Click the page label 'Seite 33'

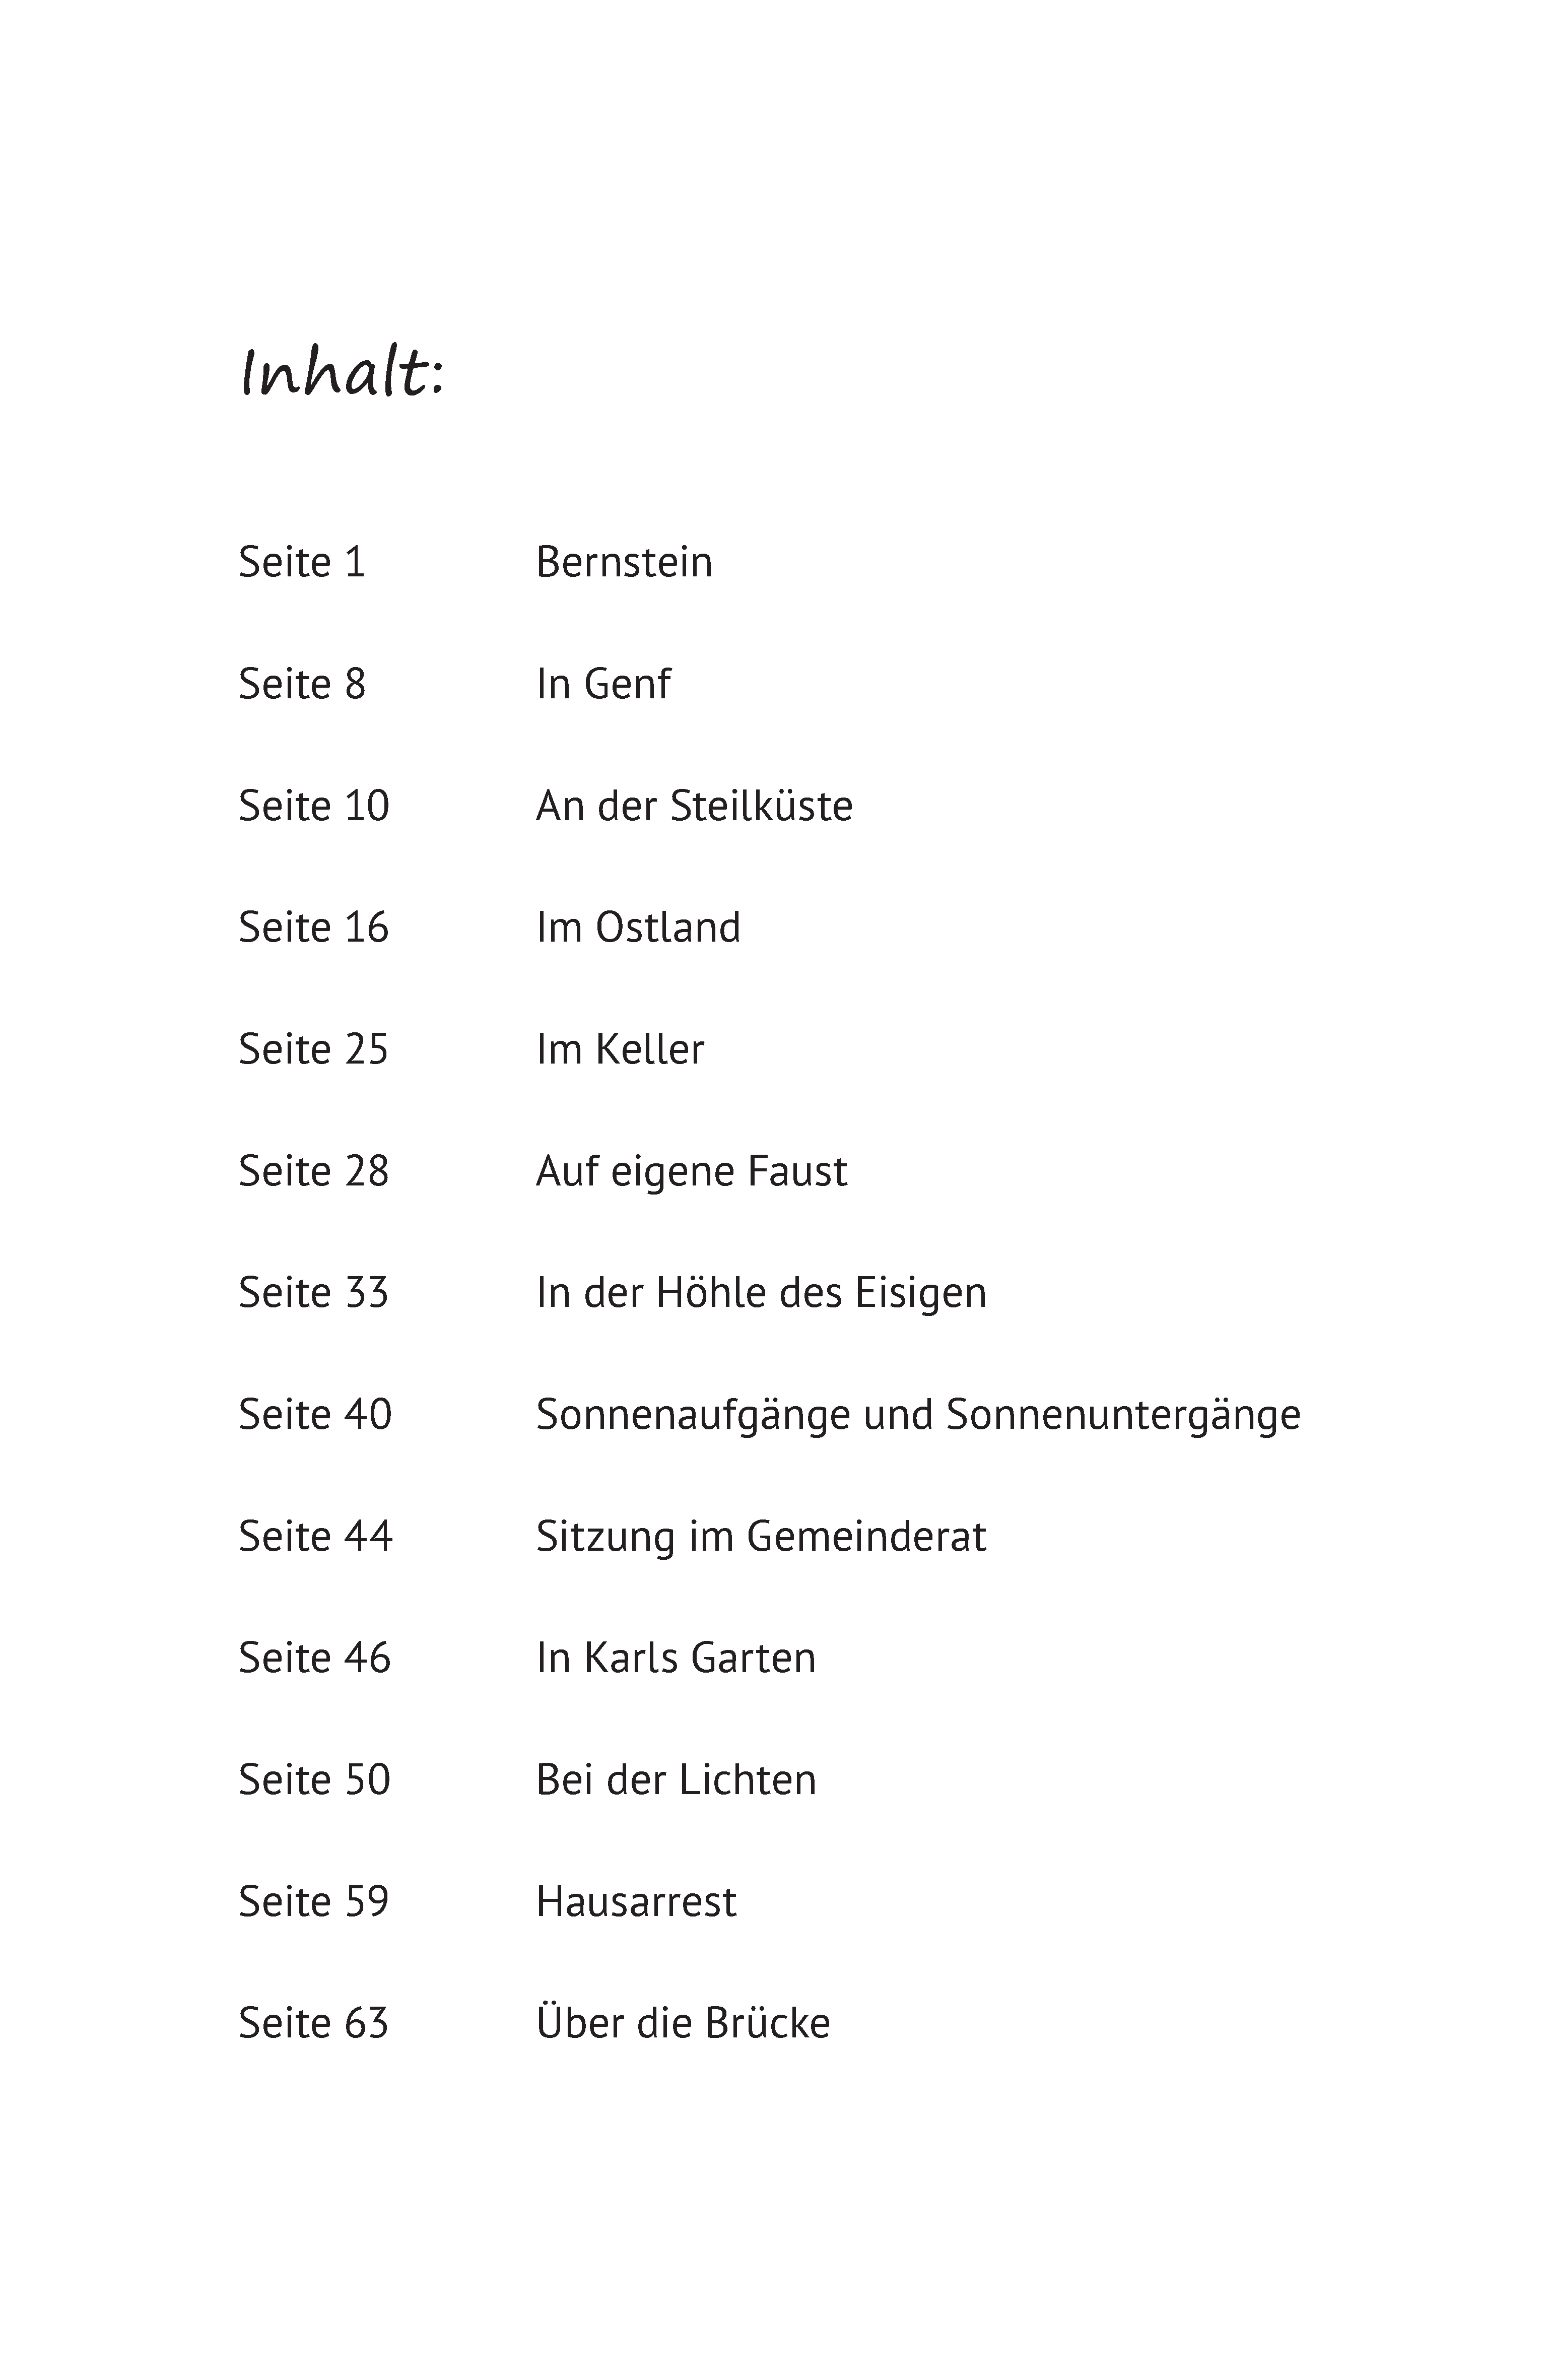click(313, 1293)
